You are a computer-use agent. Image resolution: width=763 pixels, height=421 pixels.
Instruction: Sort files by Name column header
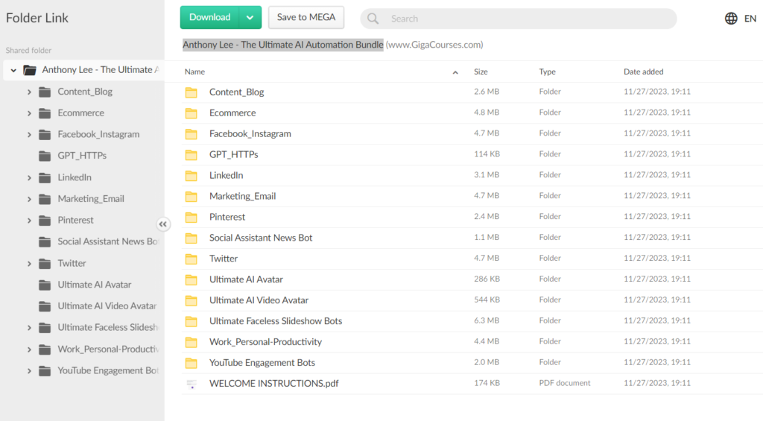[195, 72]
